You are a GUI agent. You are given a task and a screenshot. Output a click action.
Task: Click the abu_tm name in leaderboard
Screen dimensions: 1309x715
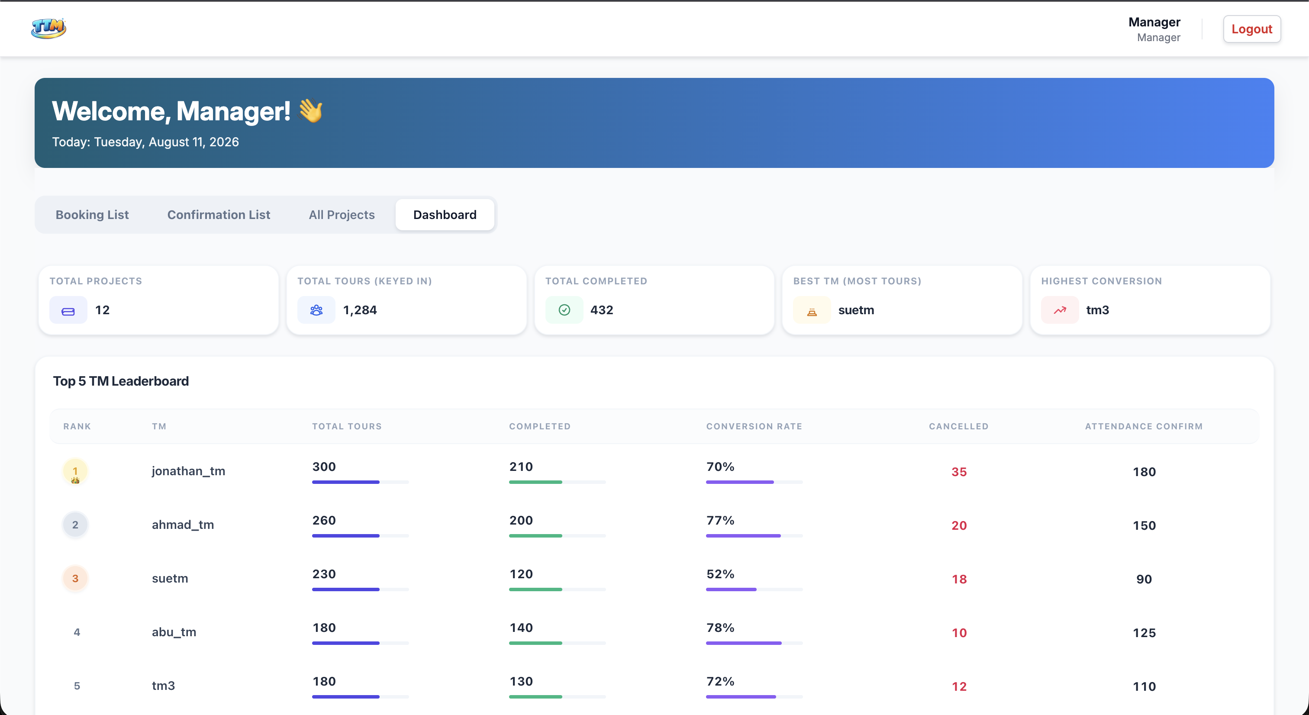174,632
